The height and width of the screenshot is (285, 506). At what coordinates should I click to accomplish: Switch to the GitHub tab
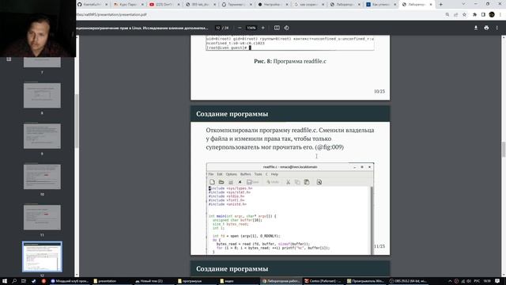click(x=92, y=5)
